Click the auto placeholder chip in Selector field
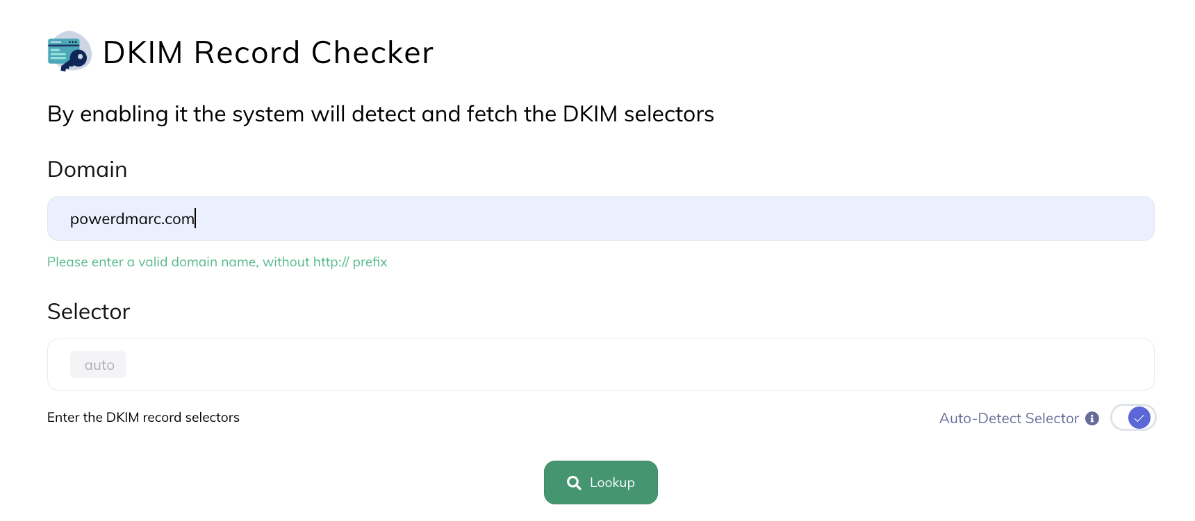 click(x=97, y=364)
